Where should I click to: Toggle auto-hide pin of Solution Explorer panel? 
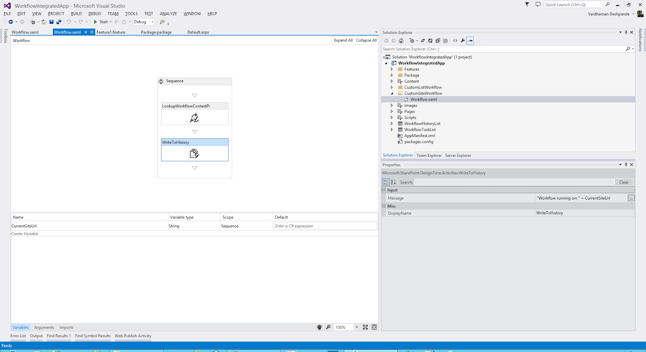coord(626,32)
